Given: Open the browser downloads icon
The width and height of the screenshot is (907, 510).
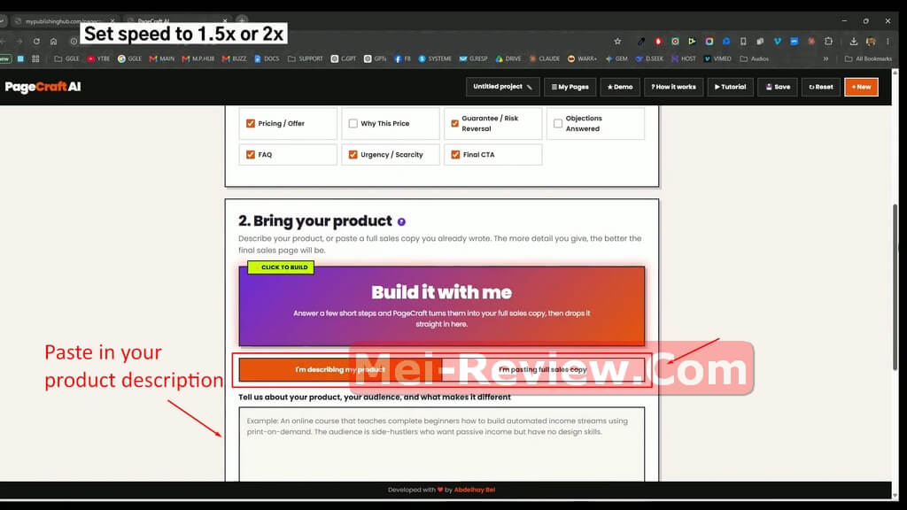Looking at the screenshot, I should coord(853,42).
